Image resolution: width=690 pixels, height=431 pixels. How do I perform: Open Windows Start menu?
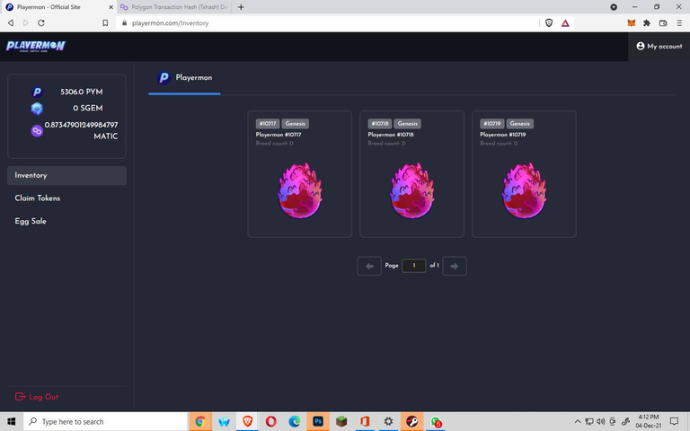pos(12,422)
